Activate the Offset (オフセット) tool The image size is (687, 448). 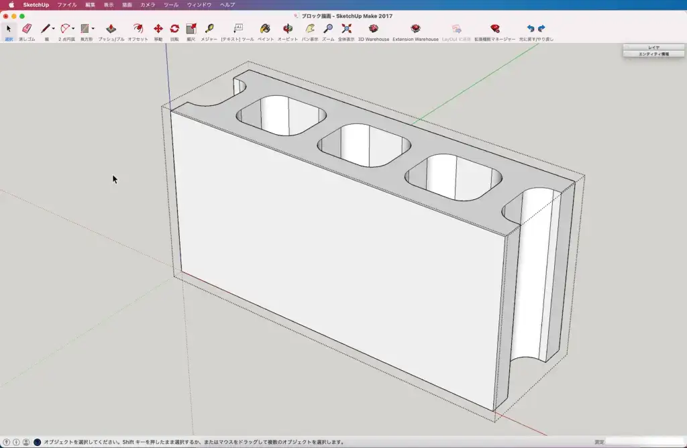(138, 29)
